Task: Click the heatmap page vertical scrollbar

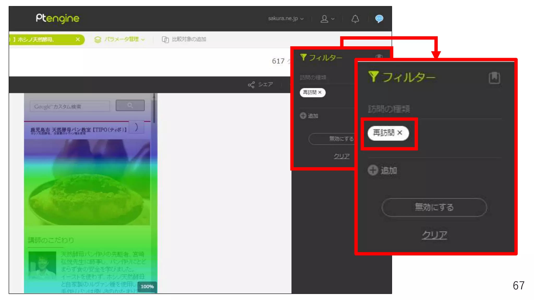Action: (154, 109)
